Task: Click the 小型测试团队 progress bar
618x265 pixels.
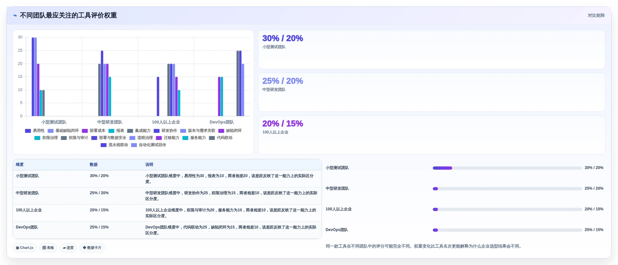Action: 507,168
